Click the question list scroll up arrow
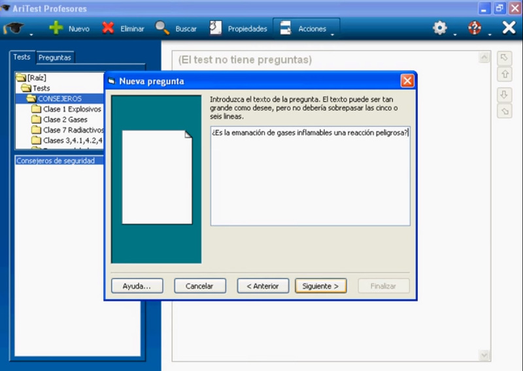The image size is (523, 371). click(x=484, y=57)
